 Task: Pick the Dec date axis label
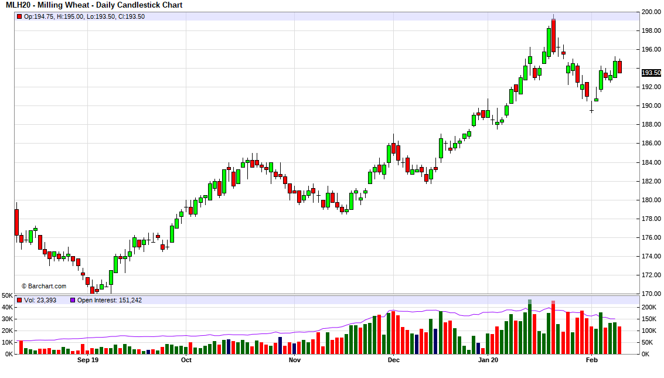pyautogui.click(x=393, y=360)
